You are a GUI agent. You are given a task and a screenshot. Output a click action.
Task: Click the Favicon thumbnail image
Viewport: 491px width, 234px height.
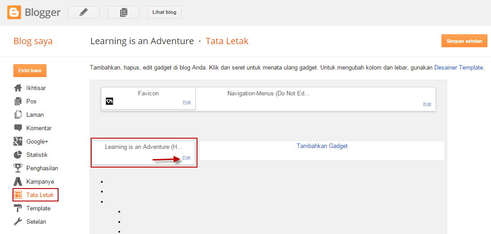tap(110, 102)
